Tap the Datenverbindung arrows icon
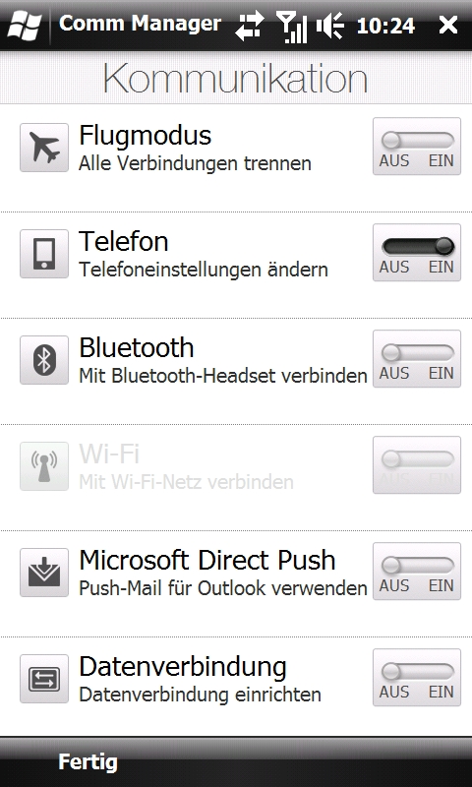The width and height of the screenshot is (472, 787). pyautogui.click(x=44, y=679)
